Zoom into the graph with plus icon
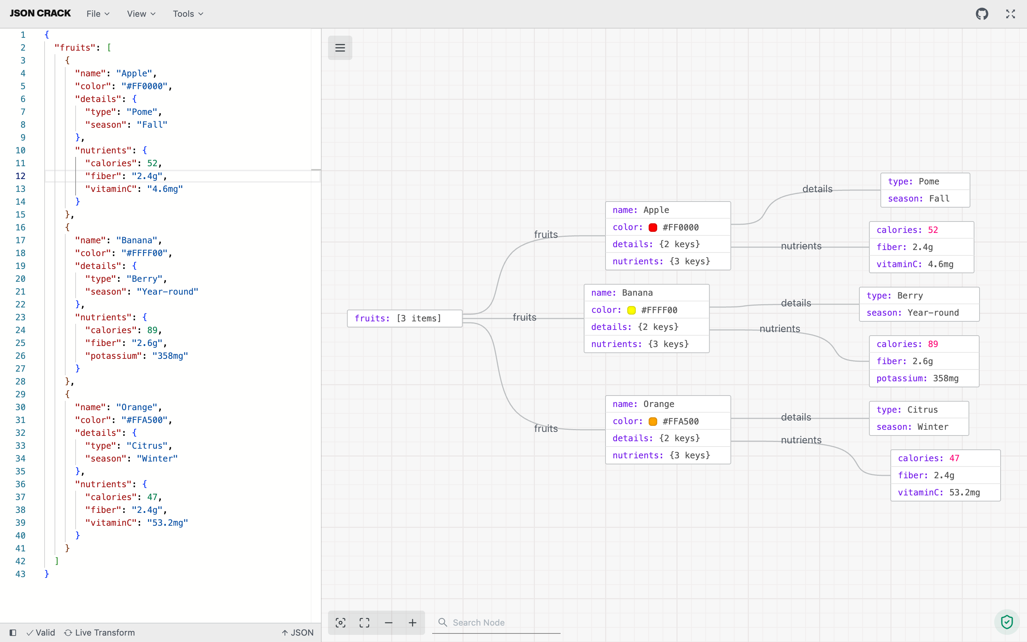 point(413,622)
